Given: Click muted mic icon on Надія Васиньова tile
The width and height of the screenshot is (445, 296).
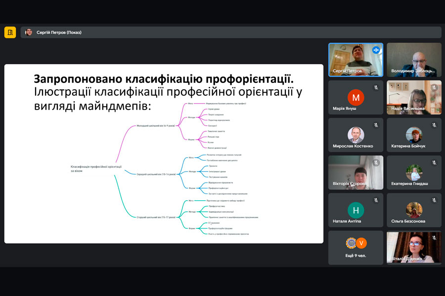Looking at the screenshot, I should [434, 87].
